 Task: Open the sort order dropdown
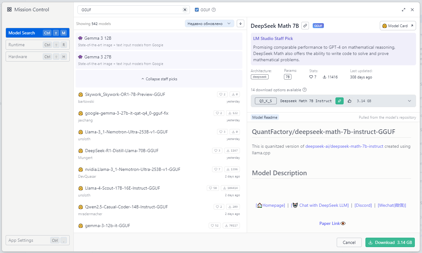coord(209,23)
